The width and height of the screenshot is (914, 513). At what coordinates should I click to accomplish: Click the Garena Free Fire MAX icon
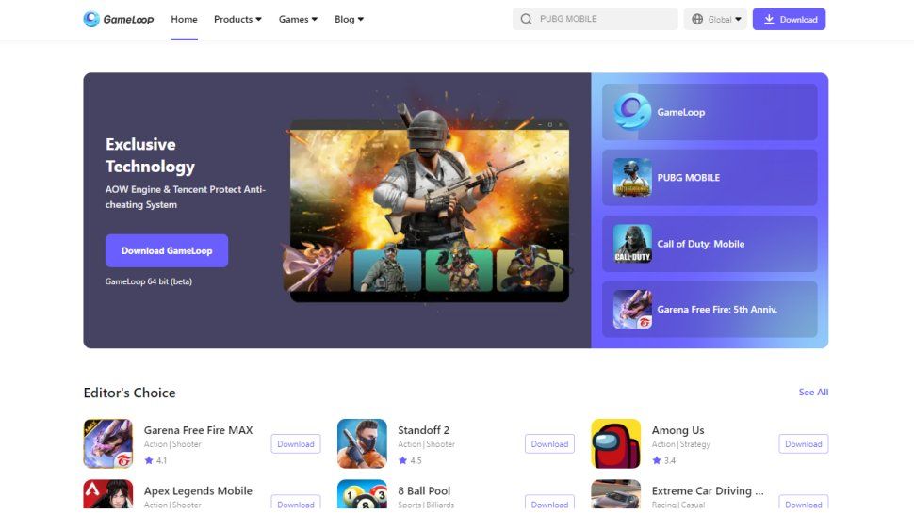click(107, 443)
